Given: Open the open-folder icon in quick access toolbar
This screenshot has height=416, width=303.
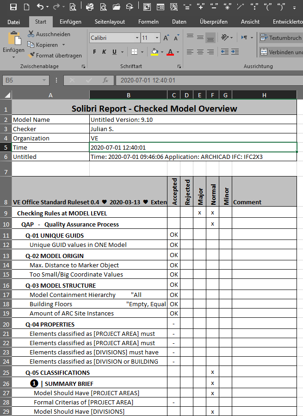Looking at the screenshot, I should [x=116, y=7].
